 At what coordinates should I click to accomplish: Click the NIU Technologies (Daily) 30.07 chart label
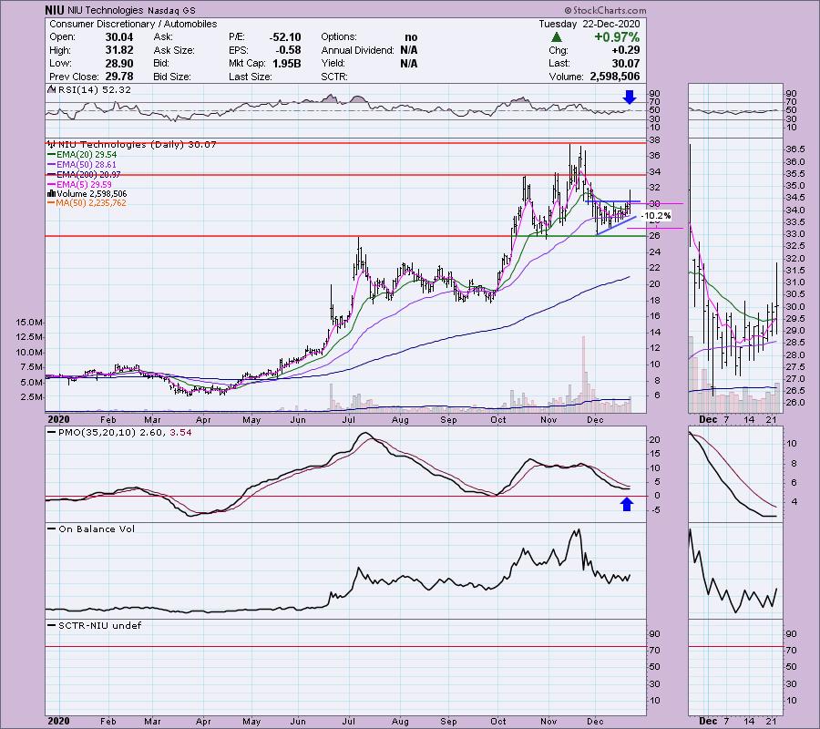[137, 144]
